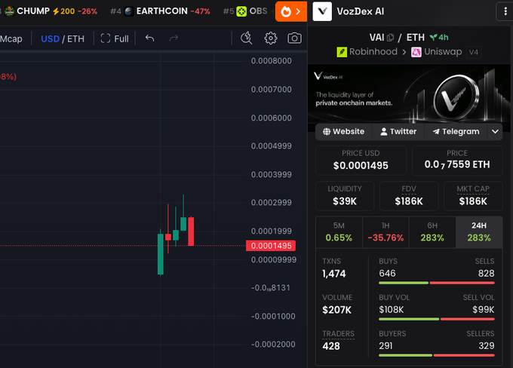Click the VOLUME value $207K
The height and width of the screenshot is (368, 513).
[x=336, y=310]
